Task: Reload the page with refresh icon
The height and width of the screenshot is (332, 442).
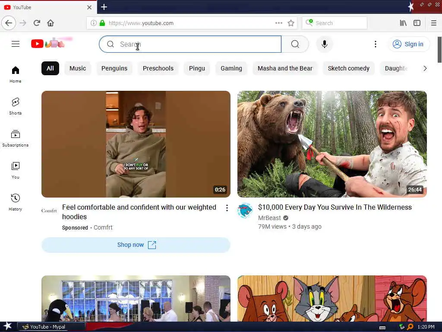Action: [x=37, y=23]
